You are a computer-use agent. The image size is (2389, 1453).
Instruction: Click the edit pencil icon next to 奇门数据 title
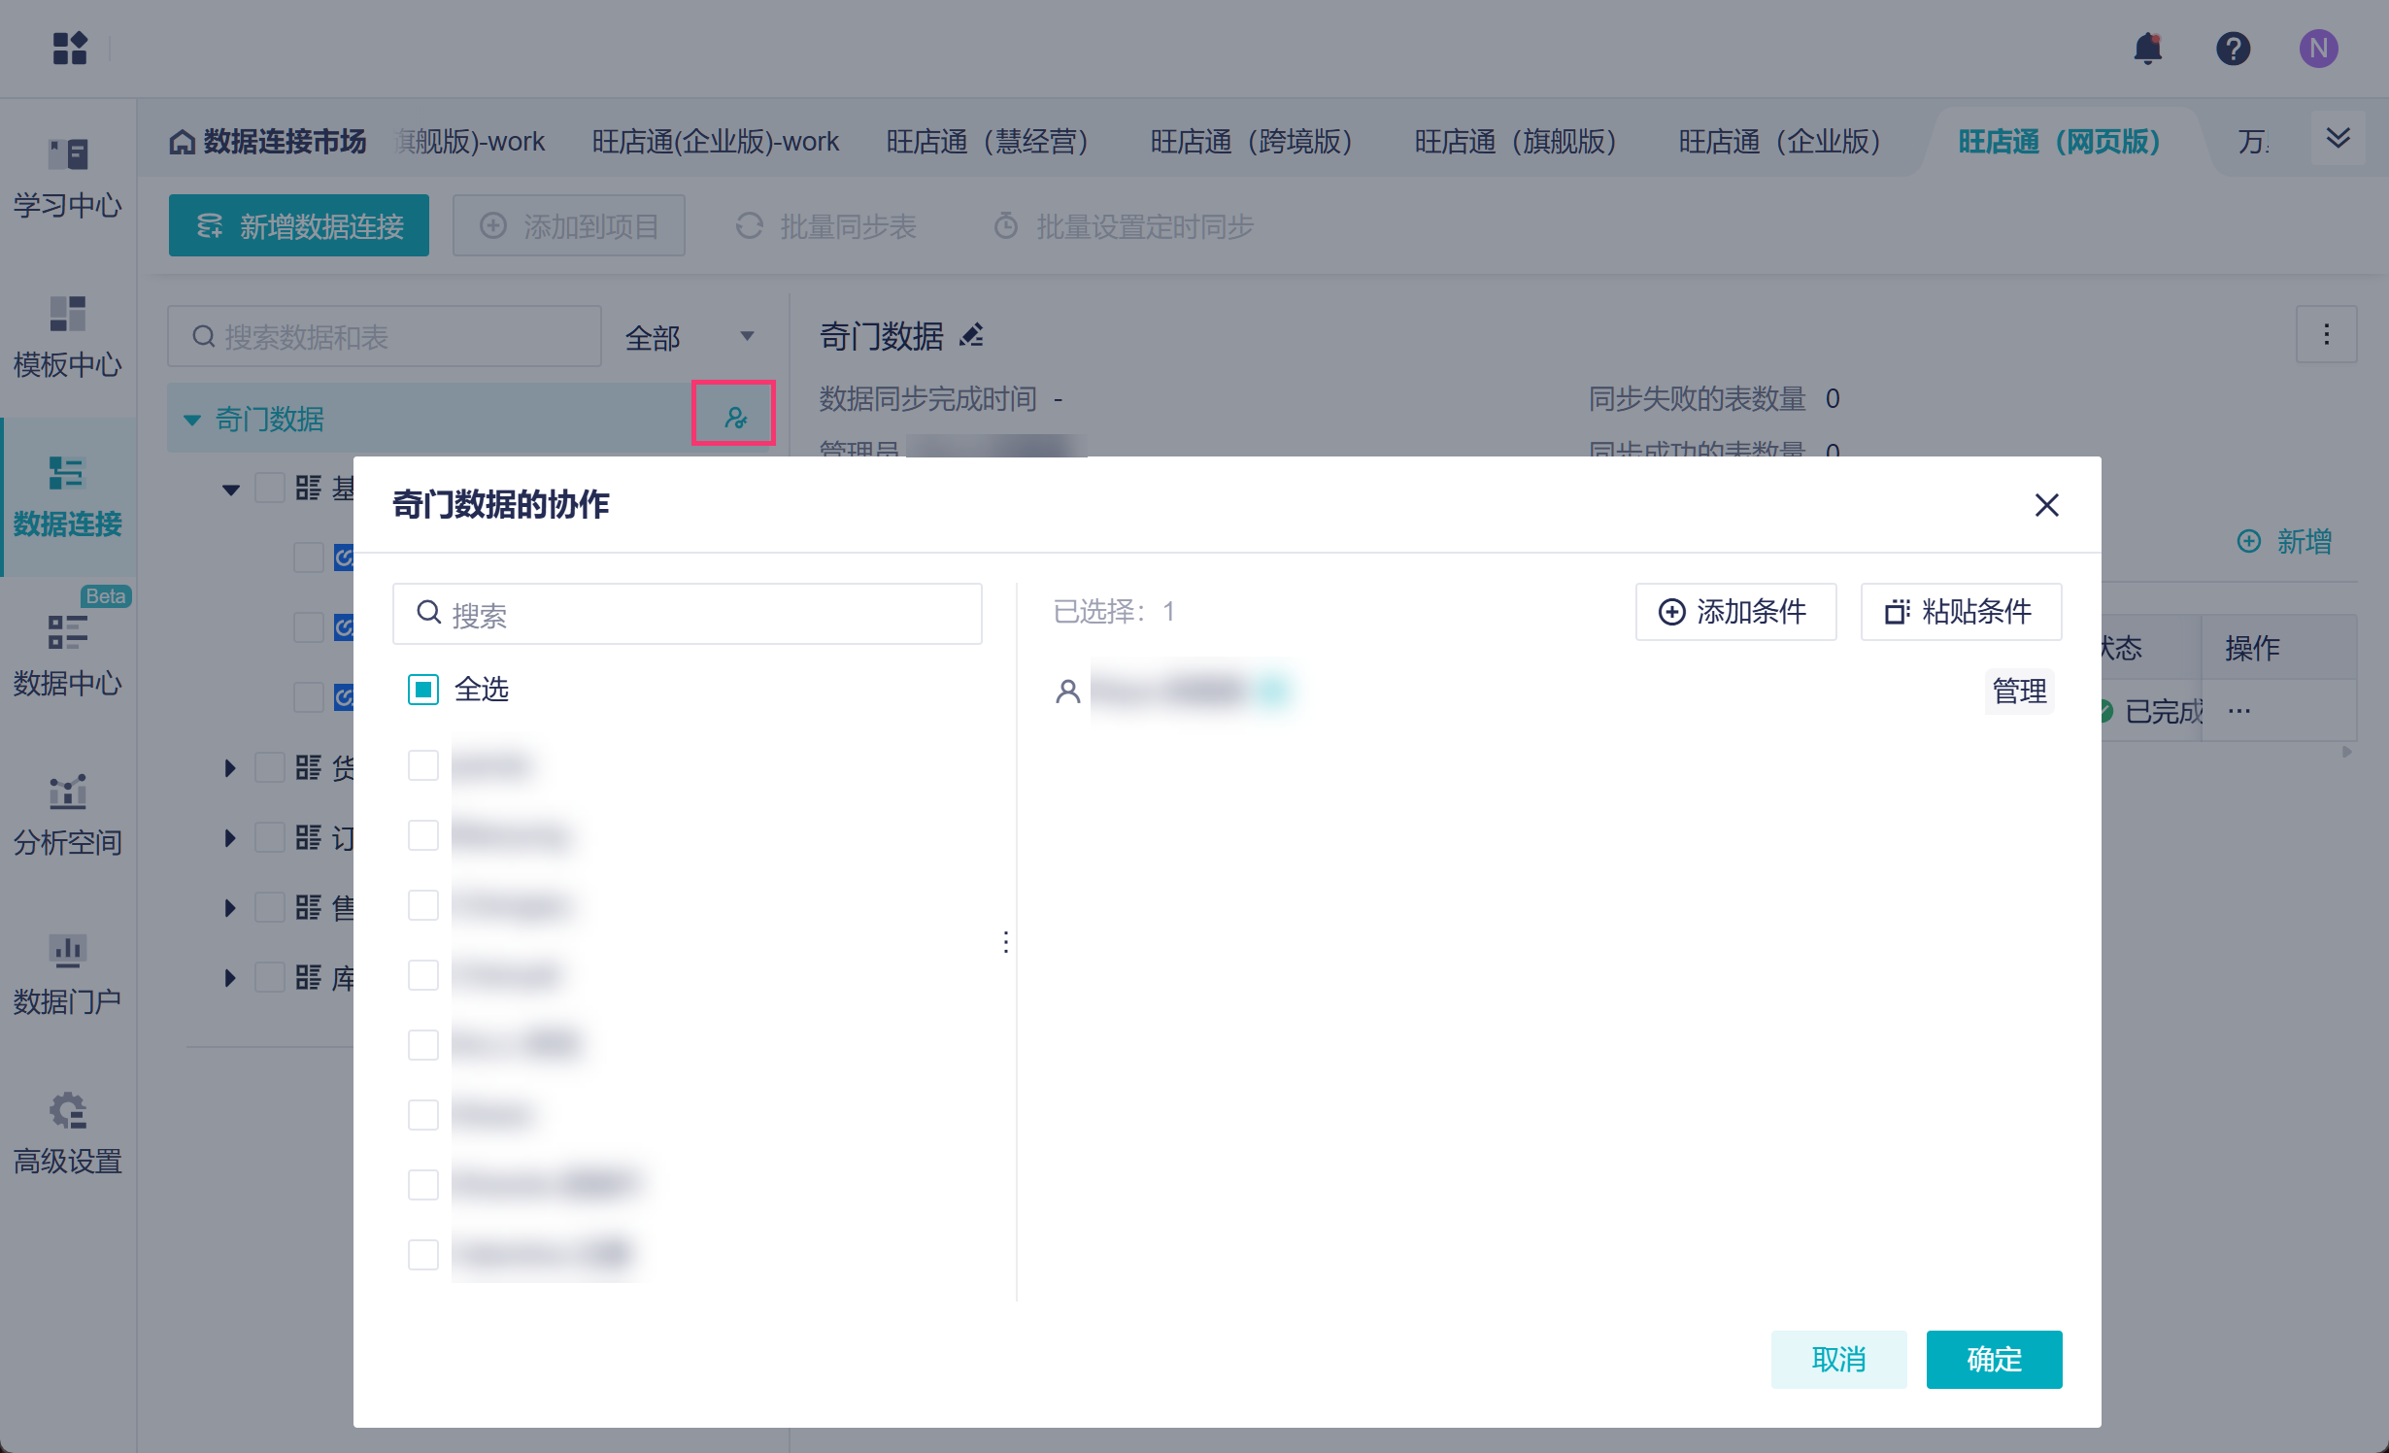971,336
